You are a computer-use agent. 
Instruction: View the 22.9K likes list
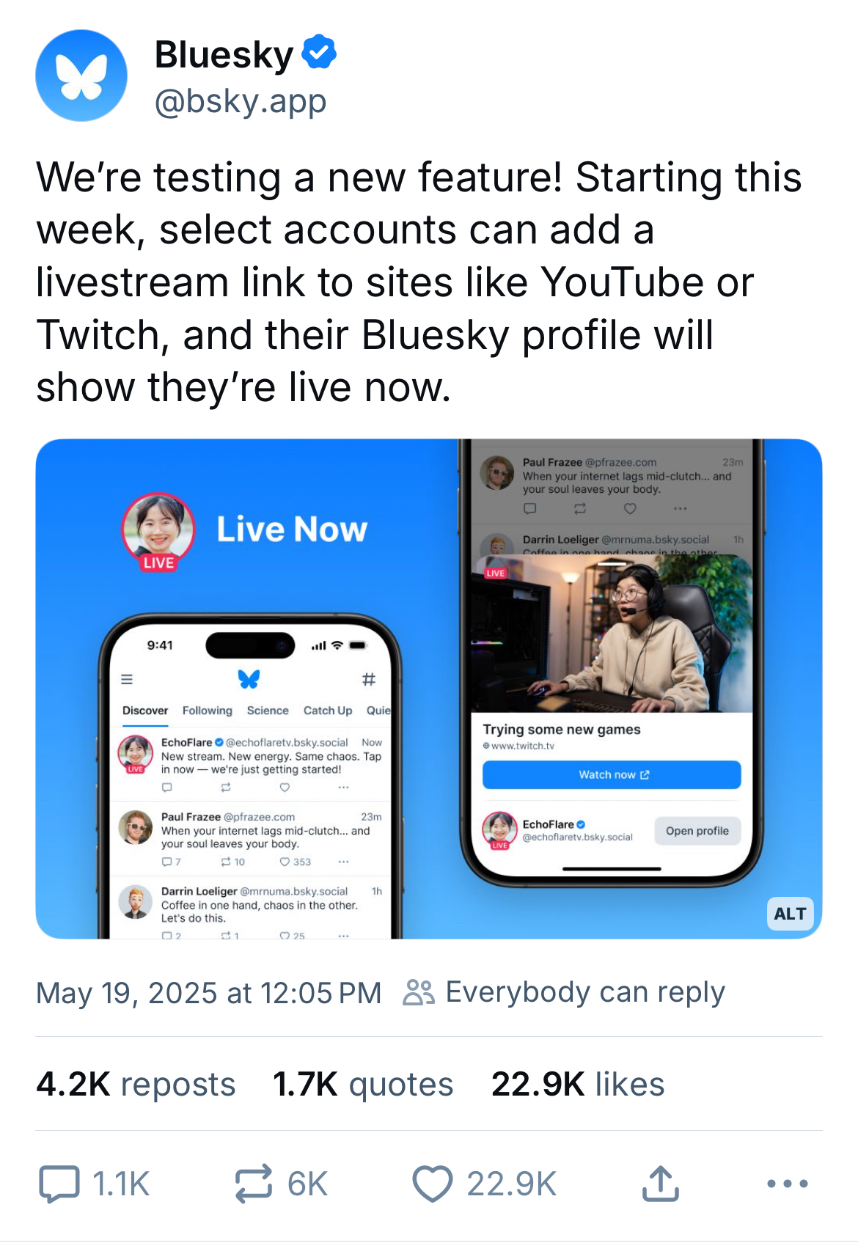tap(578, 1084)
